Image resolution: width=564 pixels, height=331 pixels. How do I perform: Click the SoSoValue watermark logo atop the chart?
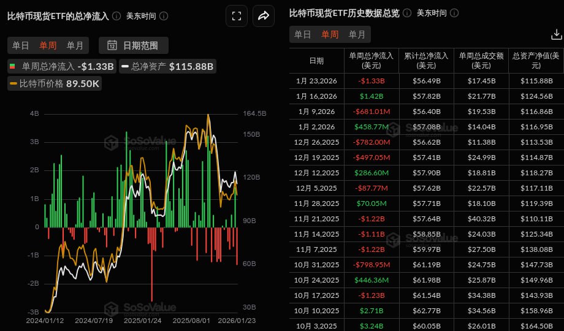140,143
